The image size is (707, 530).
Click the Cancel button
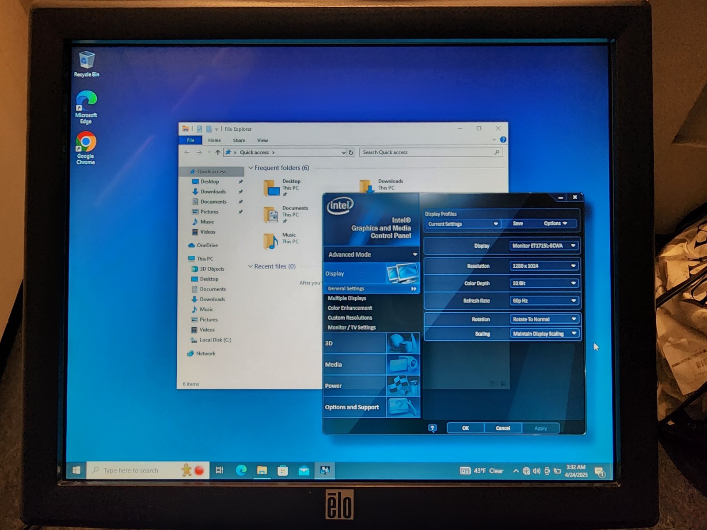(x=503, y=428)
